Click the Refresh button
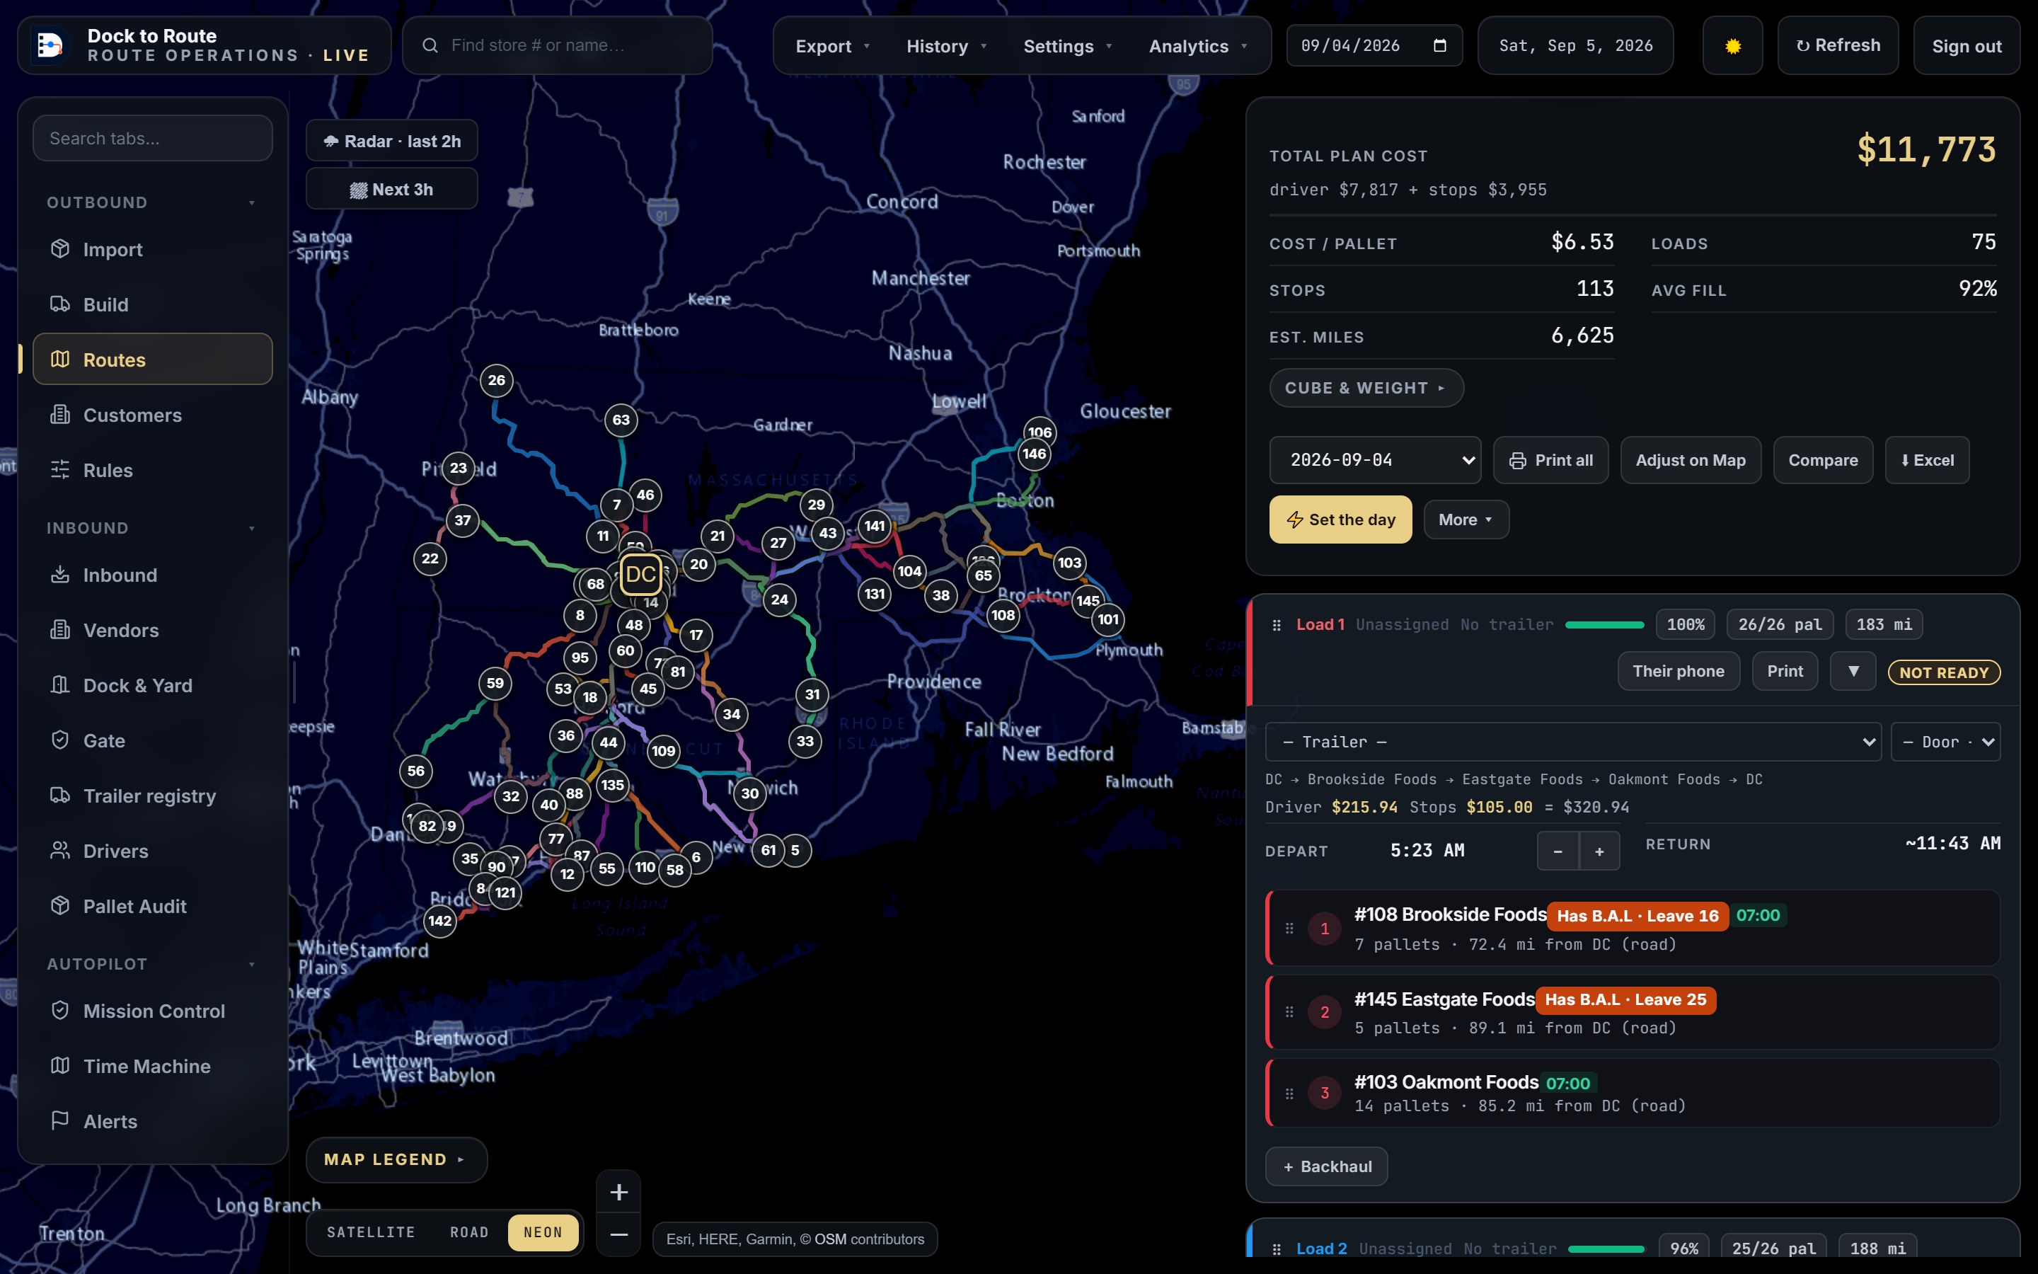This screenshot has width=2038, height=1274. [1838, 45]
